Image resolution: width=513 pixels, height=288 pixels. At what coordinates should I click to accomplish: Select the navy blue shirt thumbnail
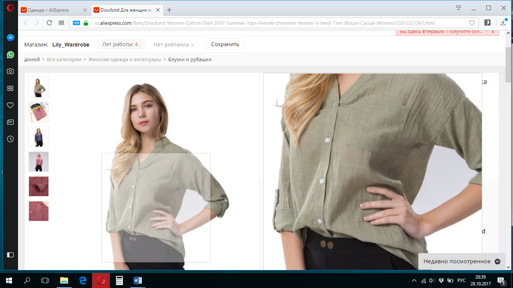tap(39, 136)
